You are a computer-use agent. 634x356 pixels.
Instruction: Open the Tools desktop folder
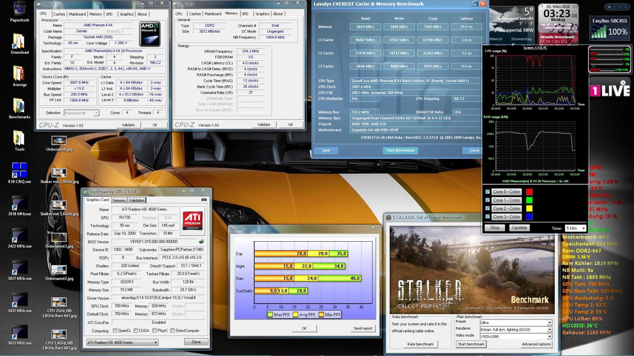click(x=19, y=141)
